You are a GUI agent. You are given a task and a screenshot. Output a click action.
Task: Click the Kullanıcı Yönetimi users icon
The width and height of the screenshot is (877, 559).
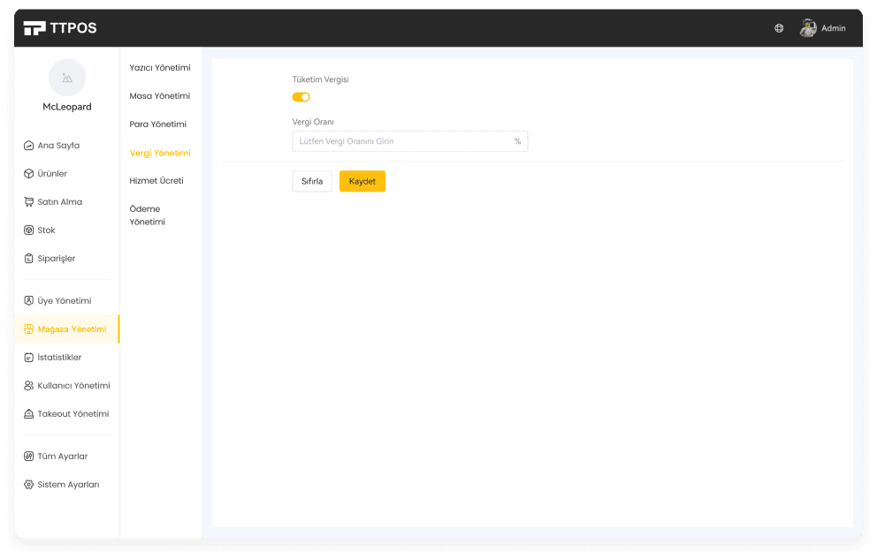tap(28, 386)
